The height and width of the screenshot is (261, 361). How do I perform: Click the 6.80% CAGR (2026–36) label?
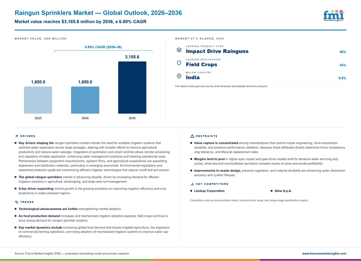[103, 47]
